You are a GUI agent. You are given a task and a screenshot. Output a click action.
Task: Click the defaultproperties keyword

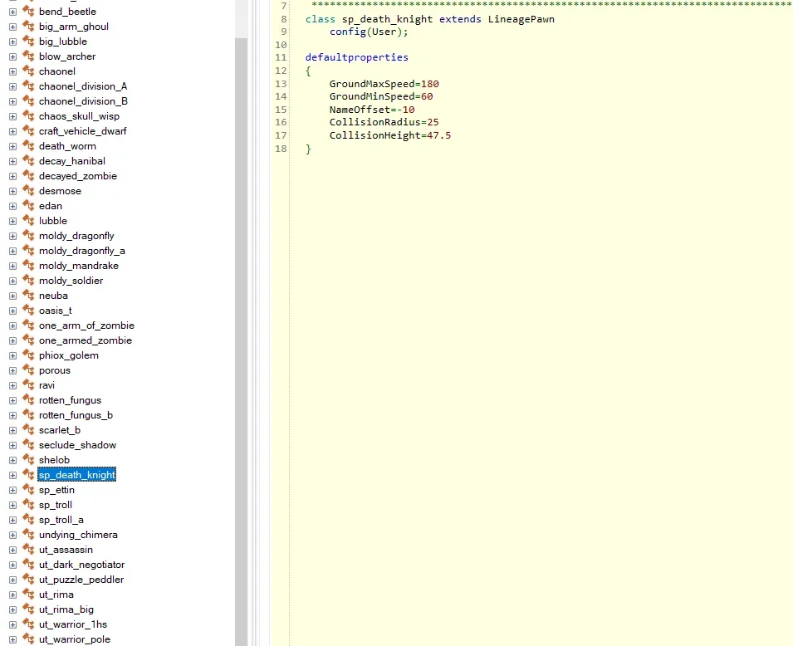356,57
